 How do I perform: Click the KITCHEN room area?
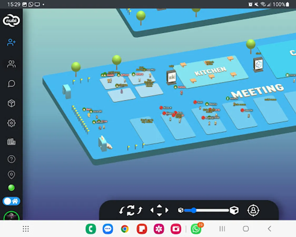[x=211, y=72]
